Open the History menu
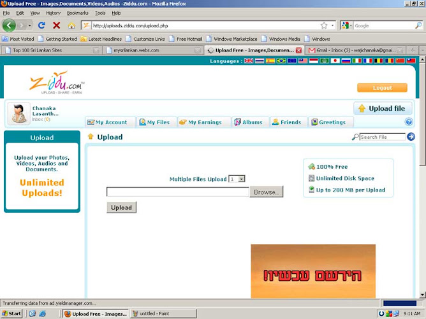426x319 pixels. pos(54,13)
